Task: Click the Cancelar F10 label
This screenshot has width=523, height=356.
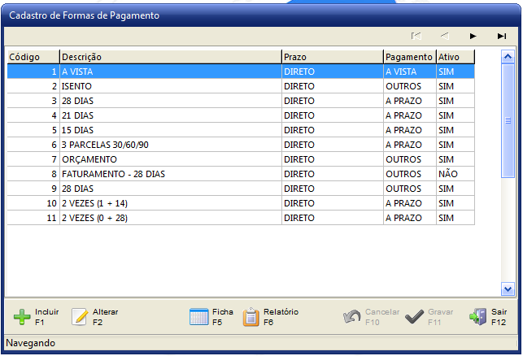Action: (382, 317)
